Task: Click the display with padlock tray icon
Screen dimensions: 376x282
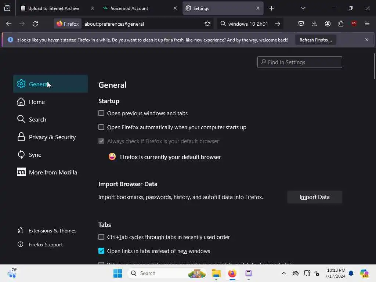Action: pyautogui.click(x=307, y=273)
